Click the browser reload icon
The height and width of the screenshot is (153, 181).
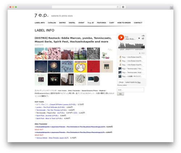click(118, 7)
